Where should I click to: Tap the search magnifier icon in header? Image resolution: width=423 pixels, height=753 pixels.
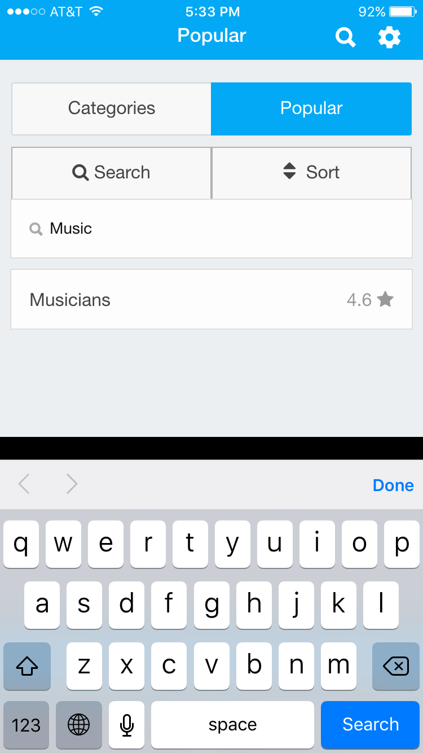coord(345,38)
